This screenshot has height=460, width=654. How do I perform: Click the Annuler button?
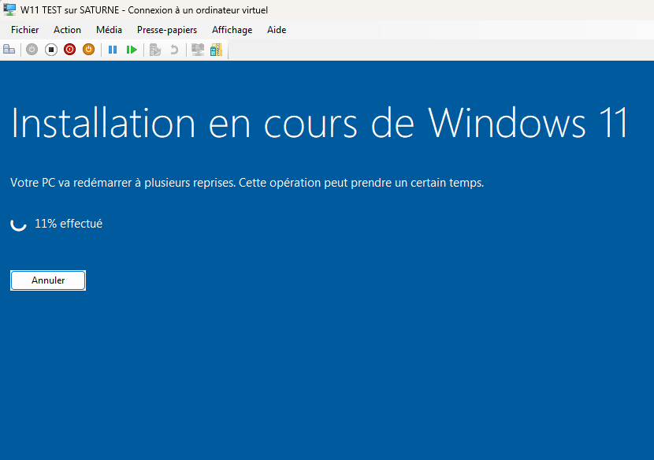tap(48, 280)
